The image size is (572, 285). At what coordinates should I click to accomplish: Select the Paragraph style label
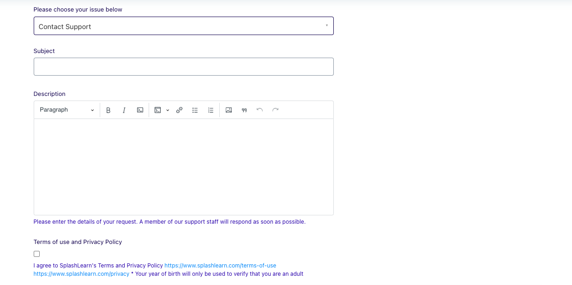[54, 110]
